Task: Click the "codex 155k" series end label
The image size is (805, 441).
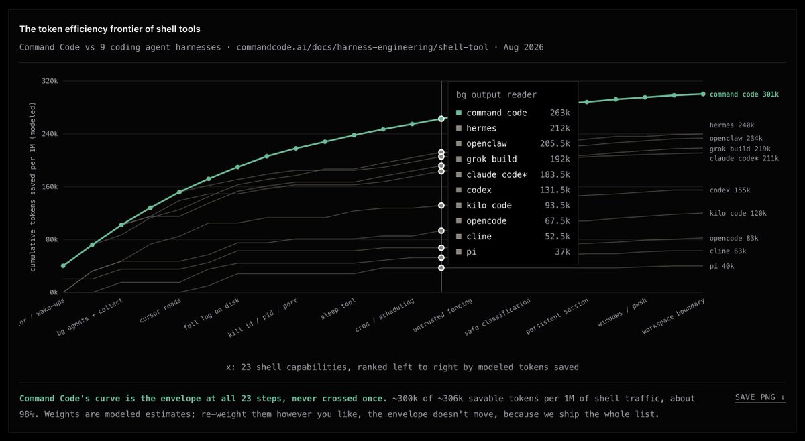Action: 729,190
